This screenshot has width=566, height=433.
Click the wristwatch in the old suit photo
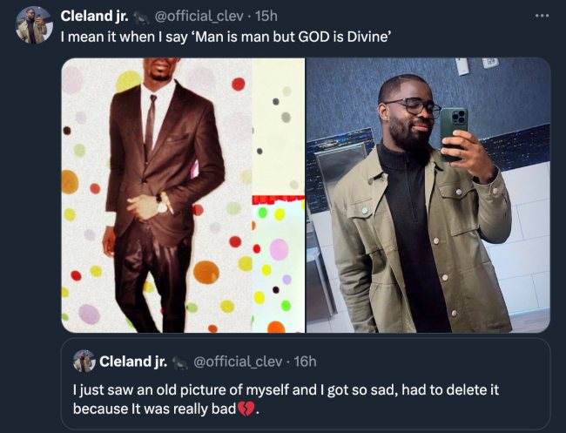[x=162, y=206]
